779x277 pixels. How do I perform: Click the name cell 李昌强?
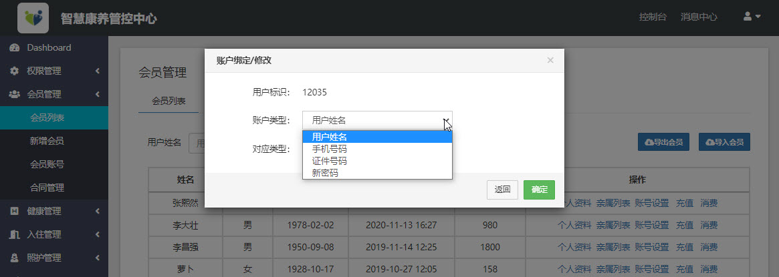coord(185,247)
